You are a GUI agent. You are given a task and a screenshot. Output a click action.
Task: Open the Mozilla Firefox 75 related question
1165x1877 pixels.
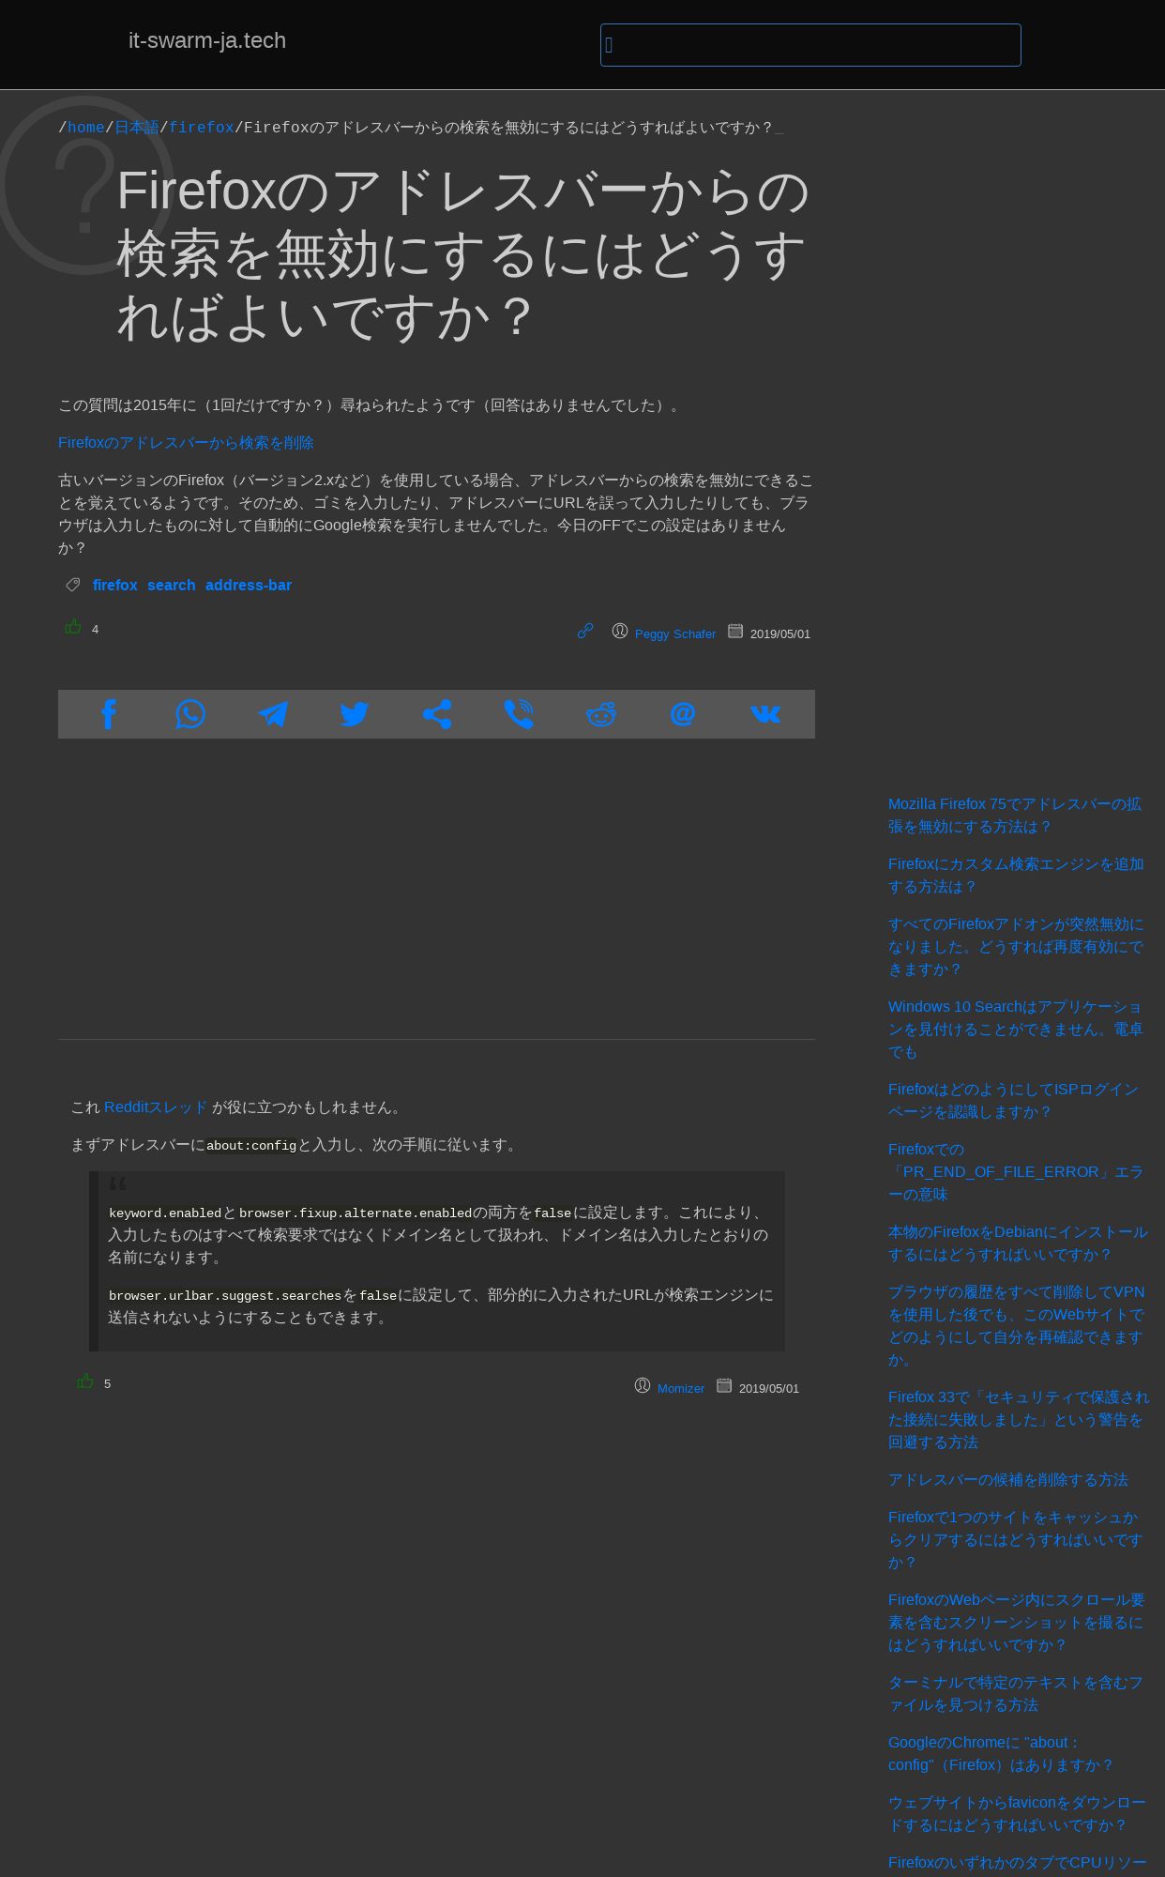[x=1015, y=816]
